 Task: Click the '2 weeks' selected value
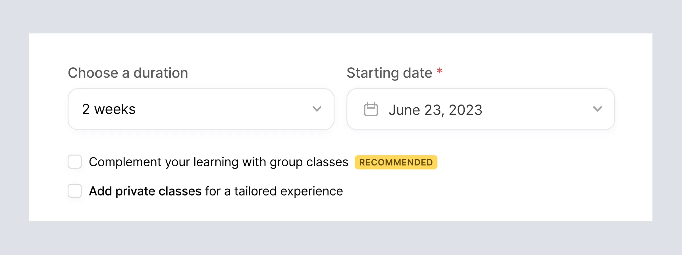pyautogui.click(x=109, y=109)
